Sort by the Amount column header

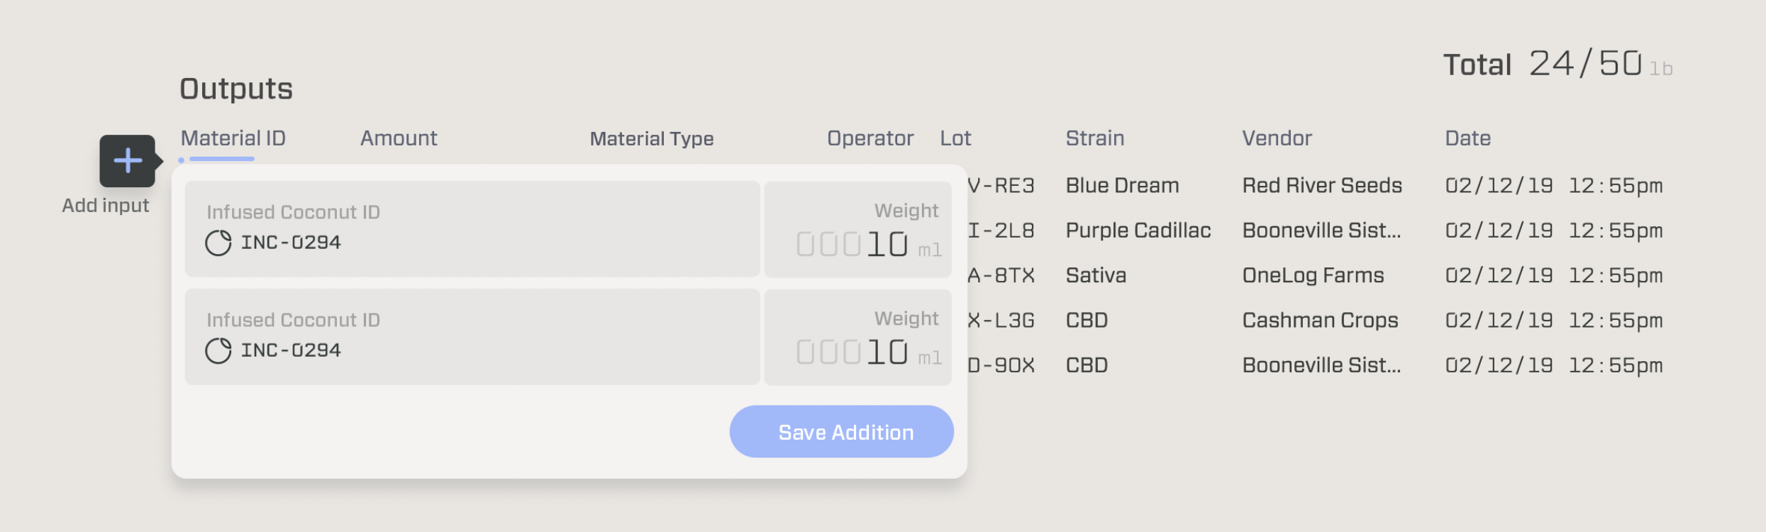coord(399,138)
